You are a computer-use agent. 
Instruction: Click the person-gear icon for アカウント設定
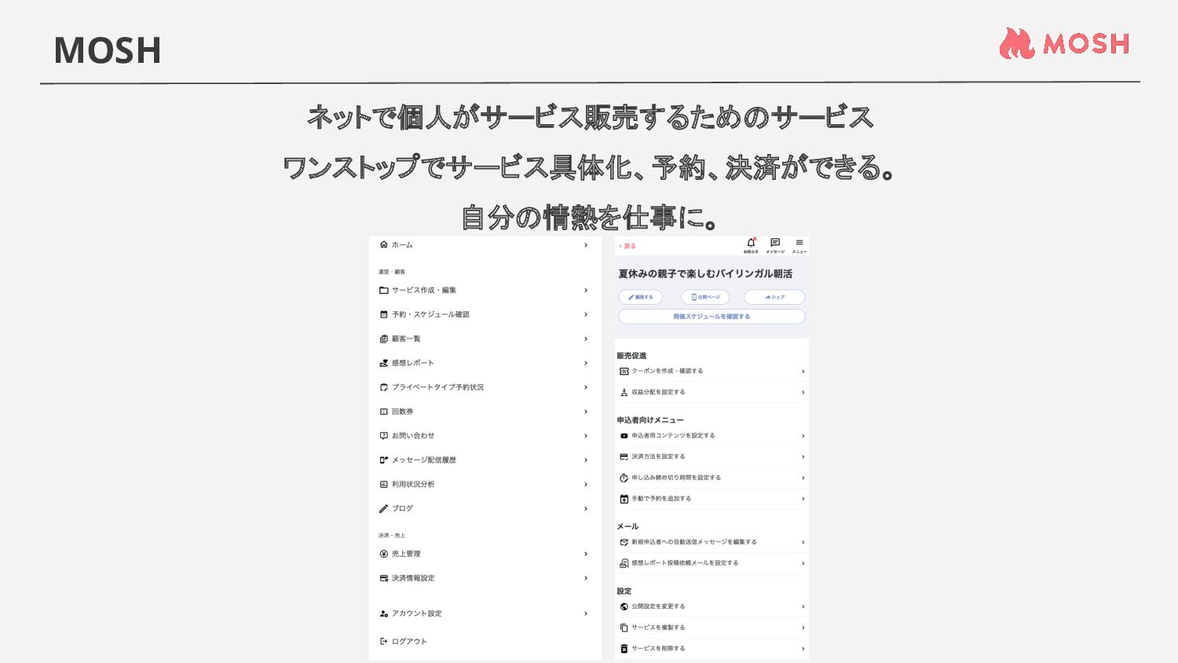[383, 614]
